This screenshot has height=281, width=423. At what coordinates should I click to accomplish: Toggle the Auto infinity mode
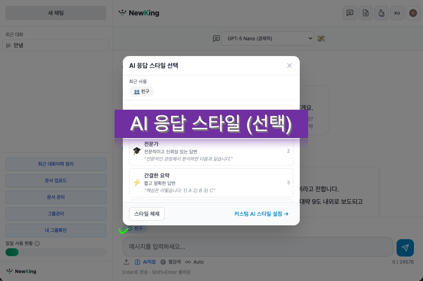(194, 262)
